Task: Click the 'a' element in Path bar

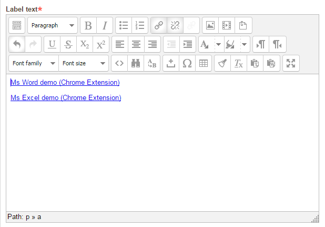Action: [x=39, y=217]
